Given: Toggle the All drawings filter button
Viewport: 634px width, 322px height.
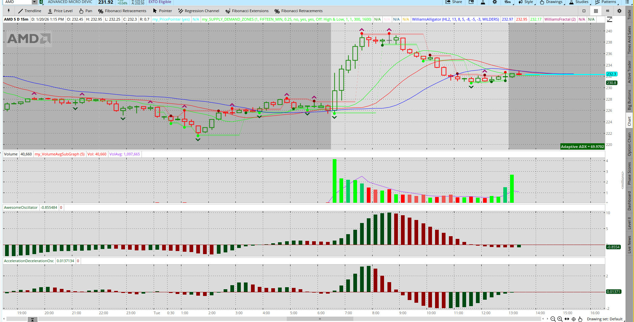Looking at the screenshot, I should coord(608,11).
